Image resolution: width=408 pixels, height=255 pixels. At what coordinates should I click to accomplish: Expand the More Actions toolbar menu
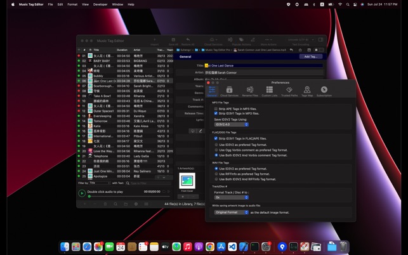point(268,40)
